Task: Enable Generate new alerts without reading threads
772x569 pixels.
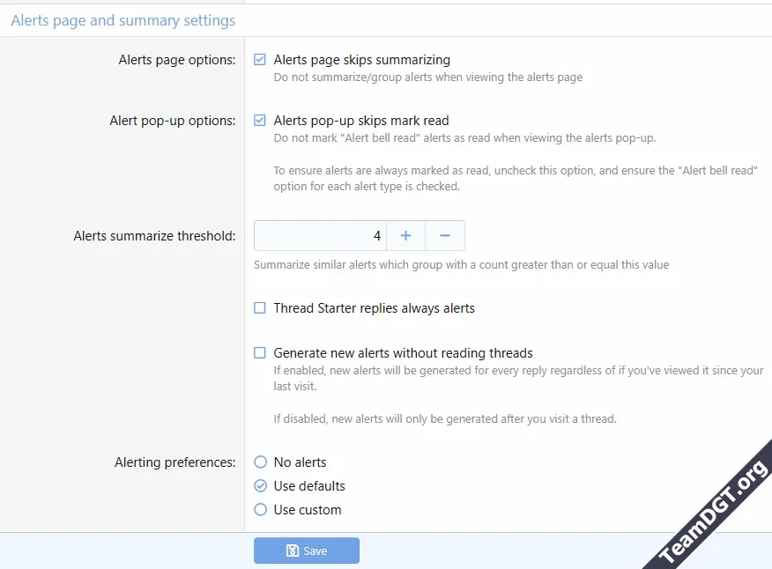Action: tap(260, 353)
